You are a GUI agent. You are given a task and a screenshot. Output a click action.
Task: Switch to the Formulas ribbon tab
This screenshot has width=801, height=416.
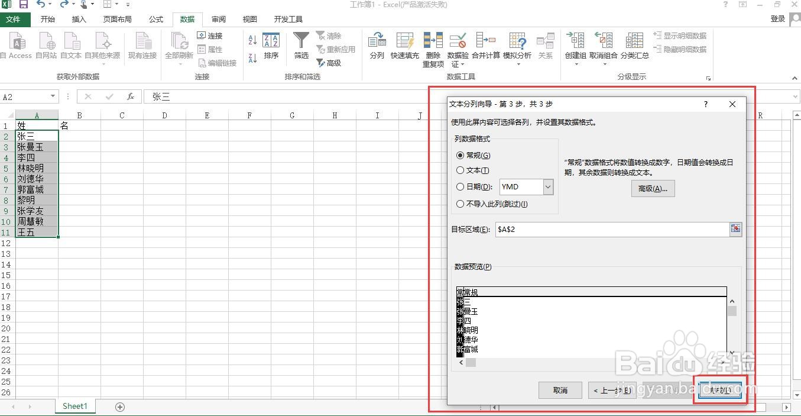tap(155, 19)
